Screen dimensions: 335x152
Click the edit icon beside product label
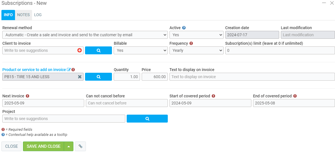(x=69, y=70)
